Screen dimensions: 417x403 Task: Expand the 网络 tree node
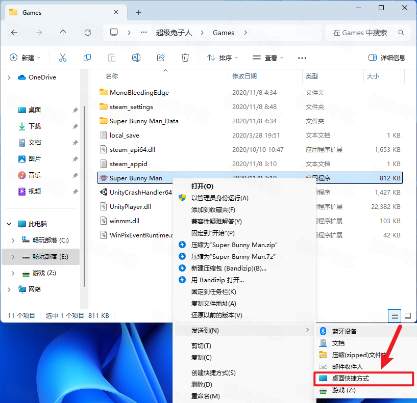point(9,289)
